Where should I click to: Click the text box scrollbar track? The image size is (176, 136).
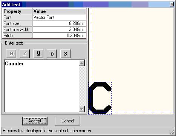coord(82,86)
